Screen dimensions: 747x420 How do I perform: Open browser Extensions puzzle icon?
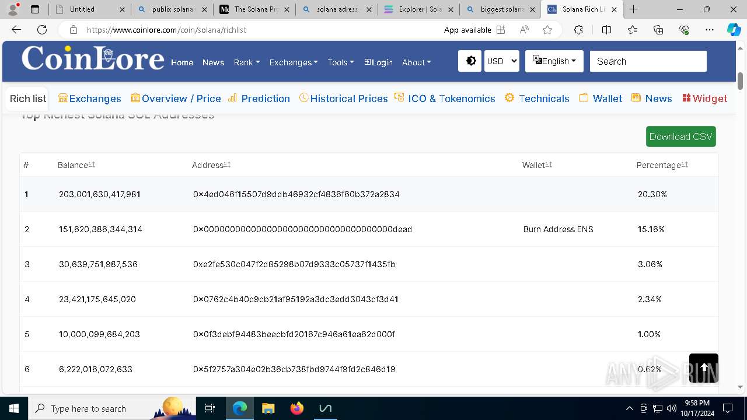pyautogui.click(x=578, y=30)
